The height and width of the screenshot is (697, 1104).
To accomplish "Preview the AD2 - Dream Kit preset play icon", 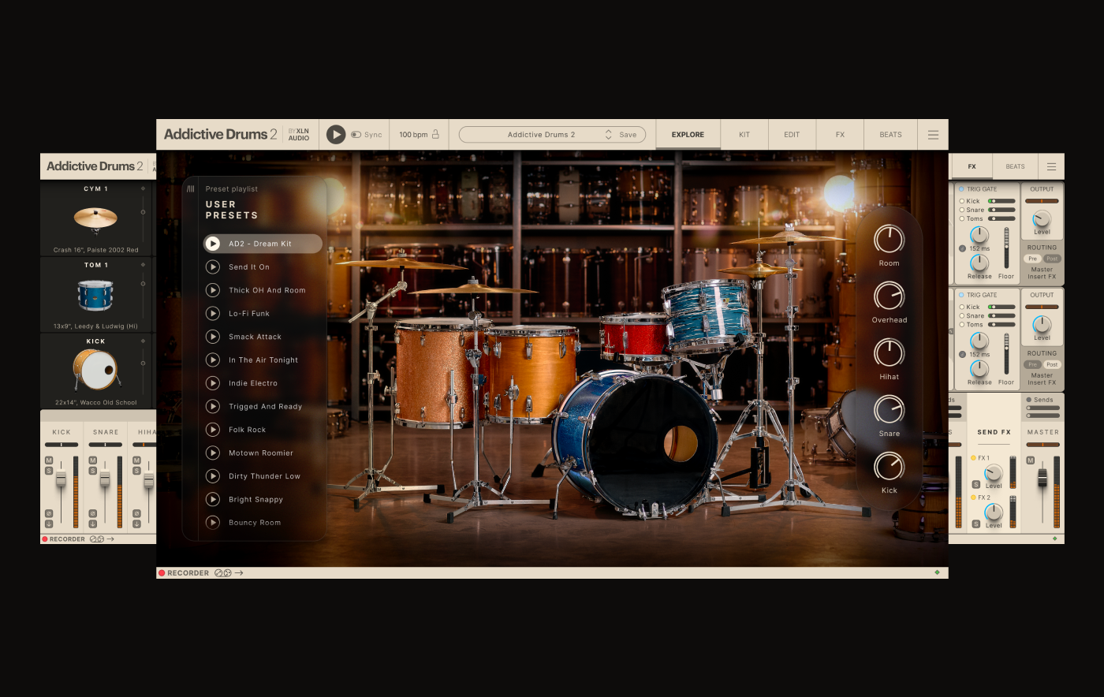I will pyautogui.click(x=213, y=244).
